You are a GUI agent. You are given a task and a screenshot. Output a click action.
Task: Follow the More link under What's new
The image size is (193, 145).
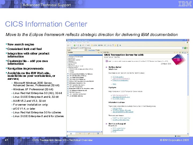point(114,84)
